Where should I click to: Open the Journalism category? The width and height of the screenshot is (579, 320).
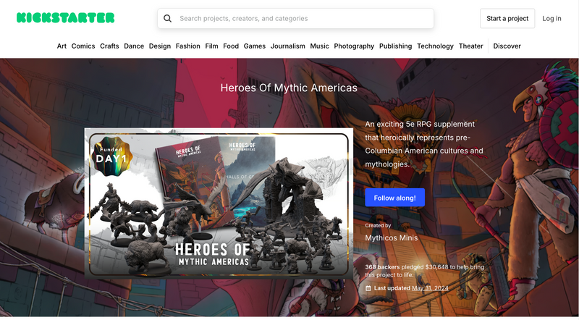(287, 46)
